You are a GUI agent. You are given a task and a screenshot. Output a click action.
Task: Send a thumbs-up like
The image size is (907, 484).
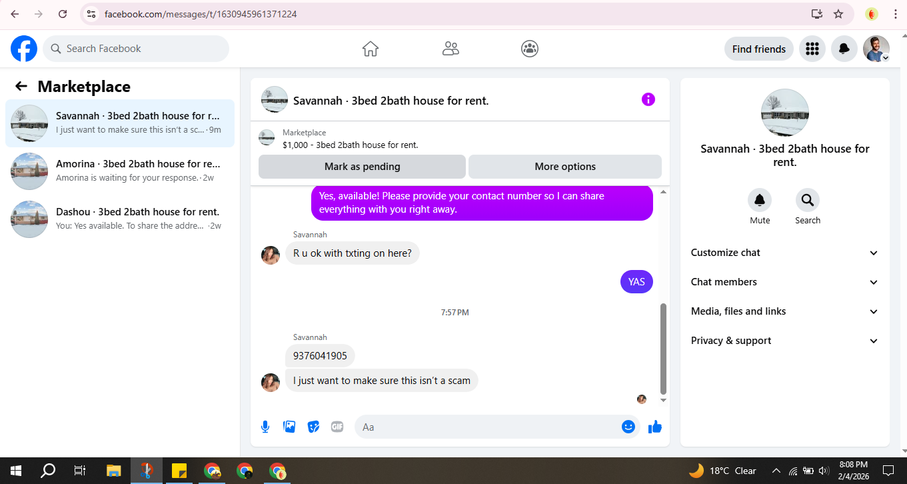coord(655,427)
